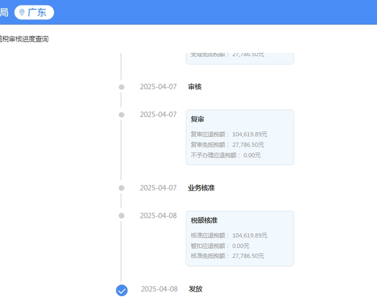
Task: Click the 不予办理应退税额 0.00元 line
Action: pyautogui.click(x=226, y=155)
